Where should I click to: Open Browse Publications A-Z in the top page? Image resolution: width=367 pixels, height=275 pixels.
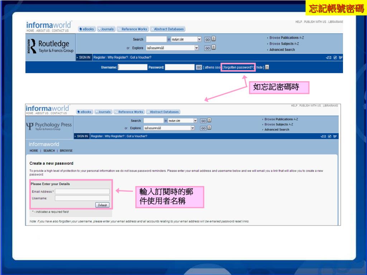(x=286, y=38)
